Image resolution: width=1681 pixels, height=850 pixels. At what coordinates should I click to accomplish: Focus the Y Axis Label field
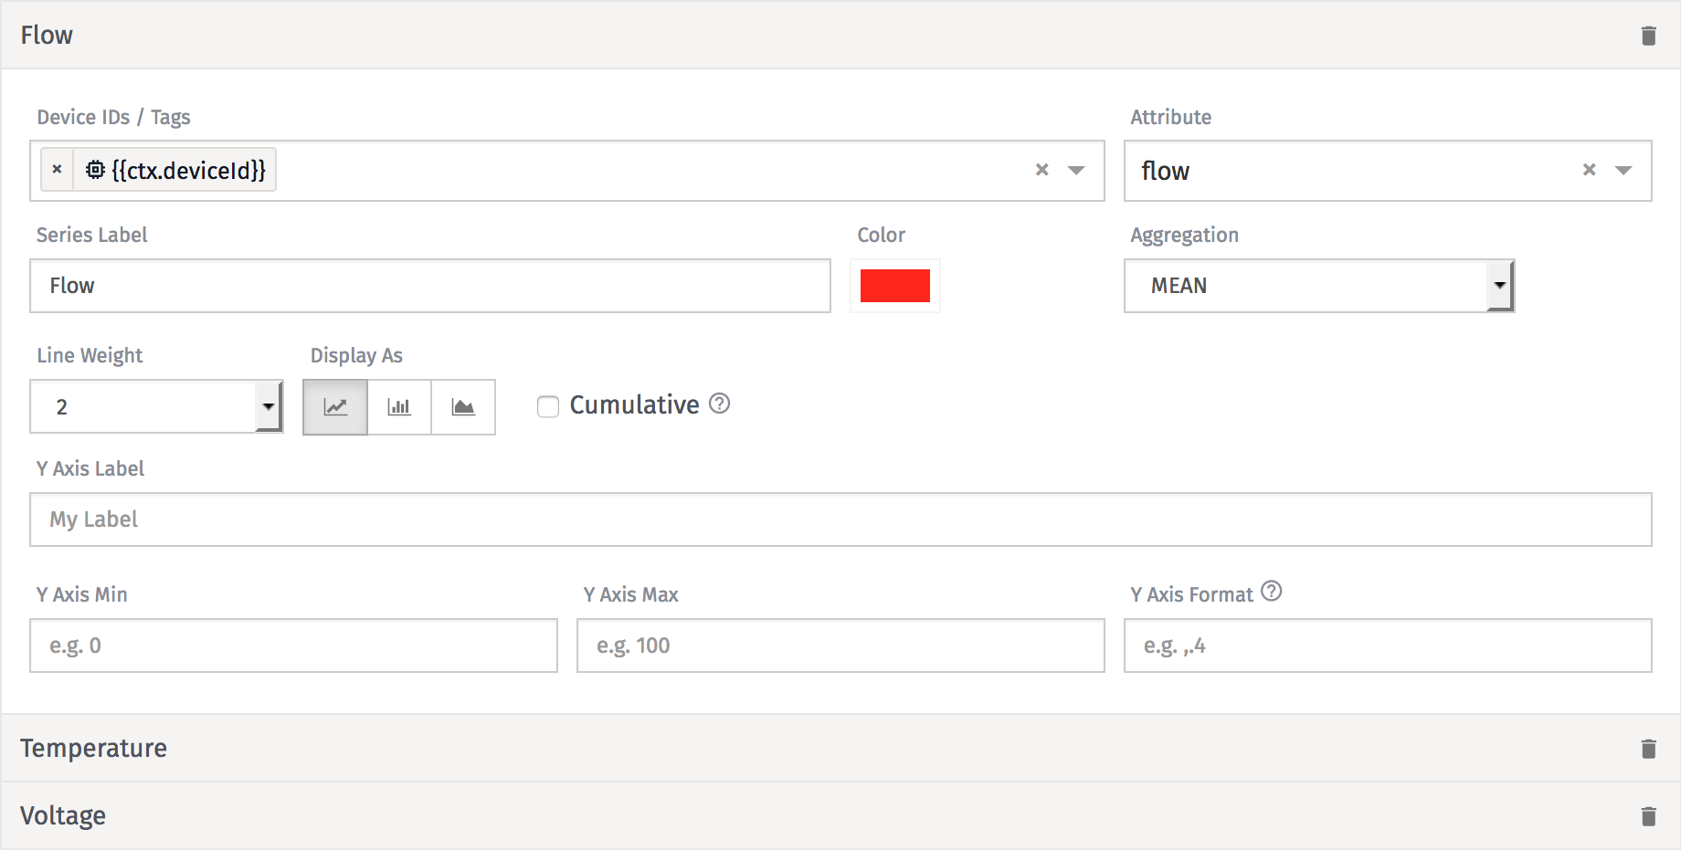tap(840, 519)
